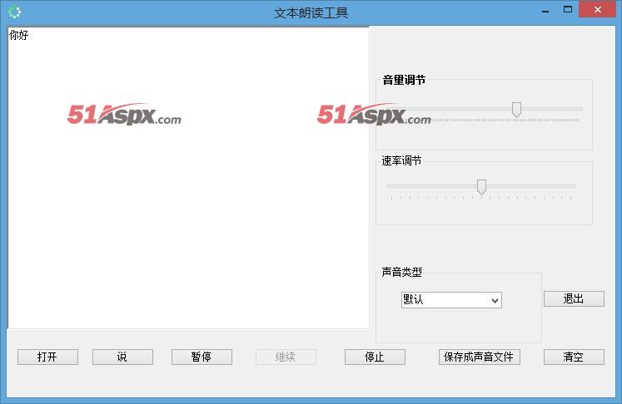This screenshot has height=404, width=622.
Task: Exit the program via the 退出 button
Action: pos(574,298)
